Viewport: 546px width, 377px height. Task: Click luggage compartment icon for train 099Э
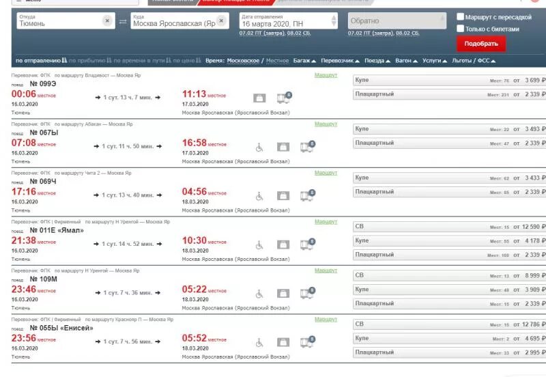(x=259, y=98)
